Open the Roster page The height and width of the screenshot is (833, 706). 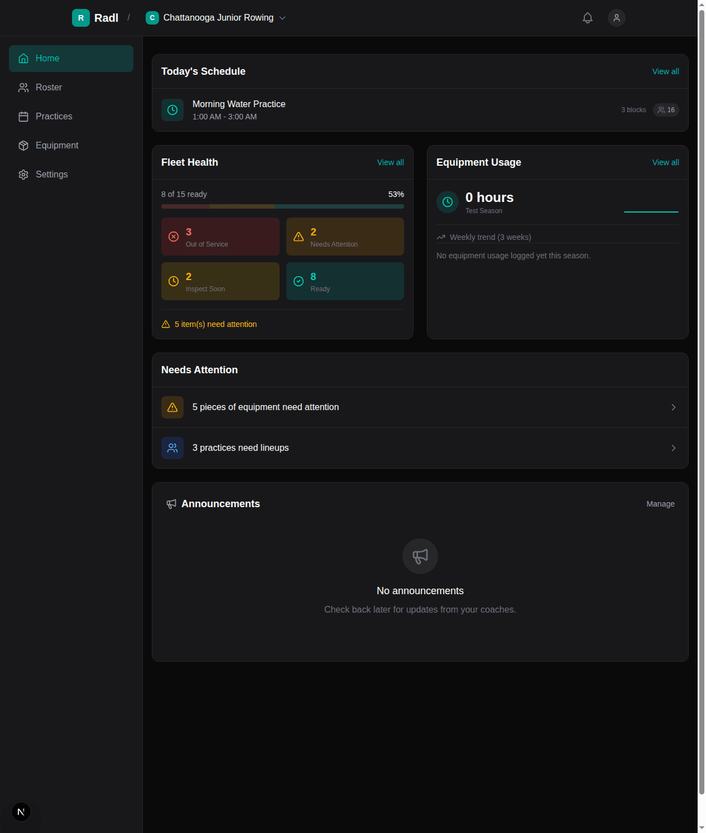[71, 88]
